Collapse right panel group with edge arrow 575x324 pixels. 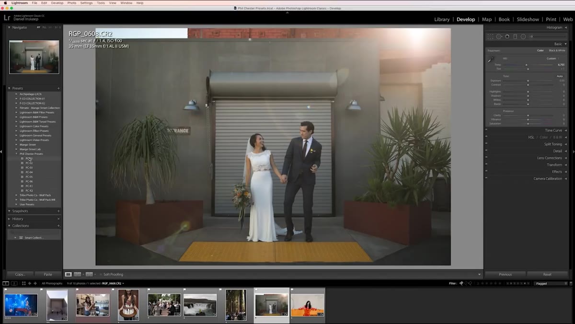tap(574, 151)
